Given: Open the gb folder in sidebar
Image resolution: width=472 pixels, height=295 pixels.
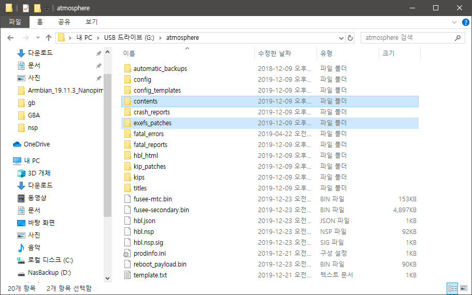Looking at the screenshot, I should pos(26,103).
